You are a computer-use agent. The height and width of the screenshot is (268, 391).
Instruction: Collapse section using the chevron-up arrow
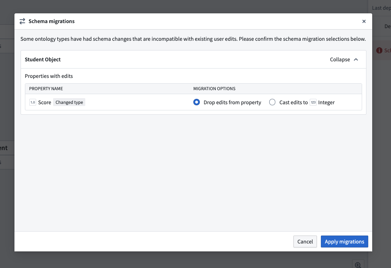point(356,60)
